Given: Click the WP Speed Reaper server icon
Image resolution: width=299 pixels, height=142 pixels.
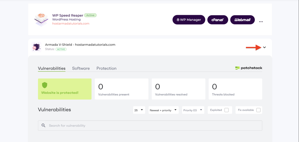Looking at the screenshot, I should [x=41, y=19].
